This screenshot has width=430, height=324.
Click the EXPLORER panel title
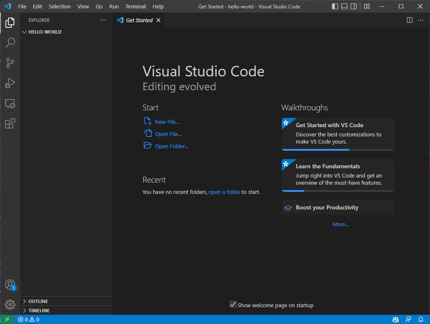tap(39, 20)
